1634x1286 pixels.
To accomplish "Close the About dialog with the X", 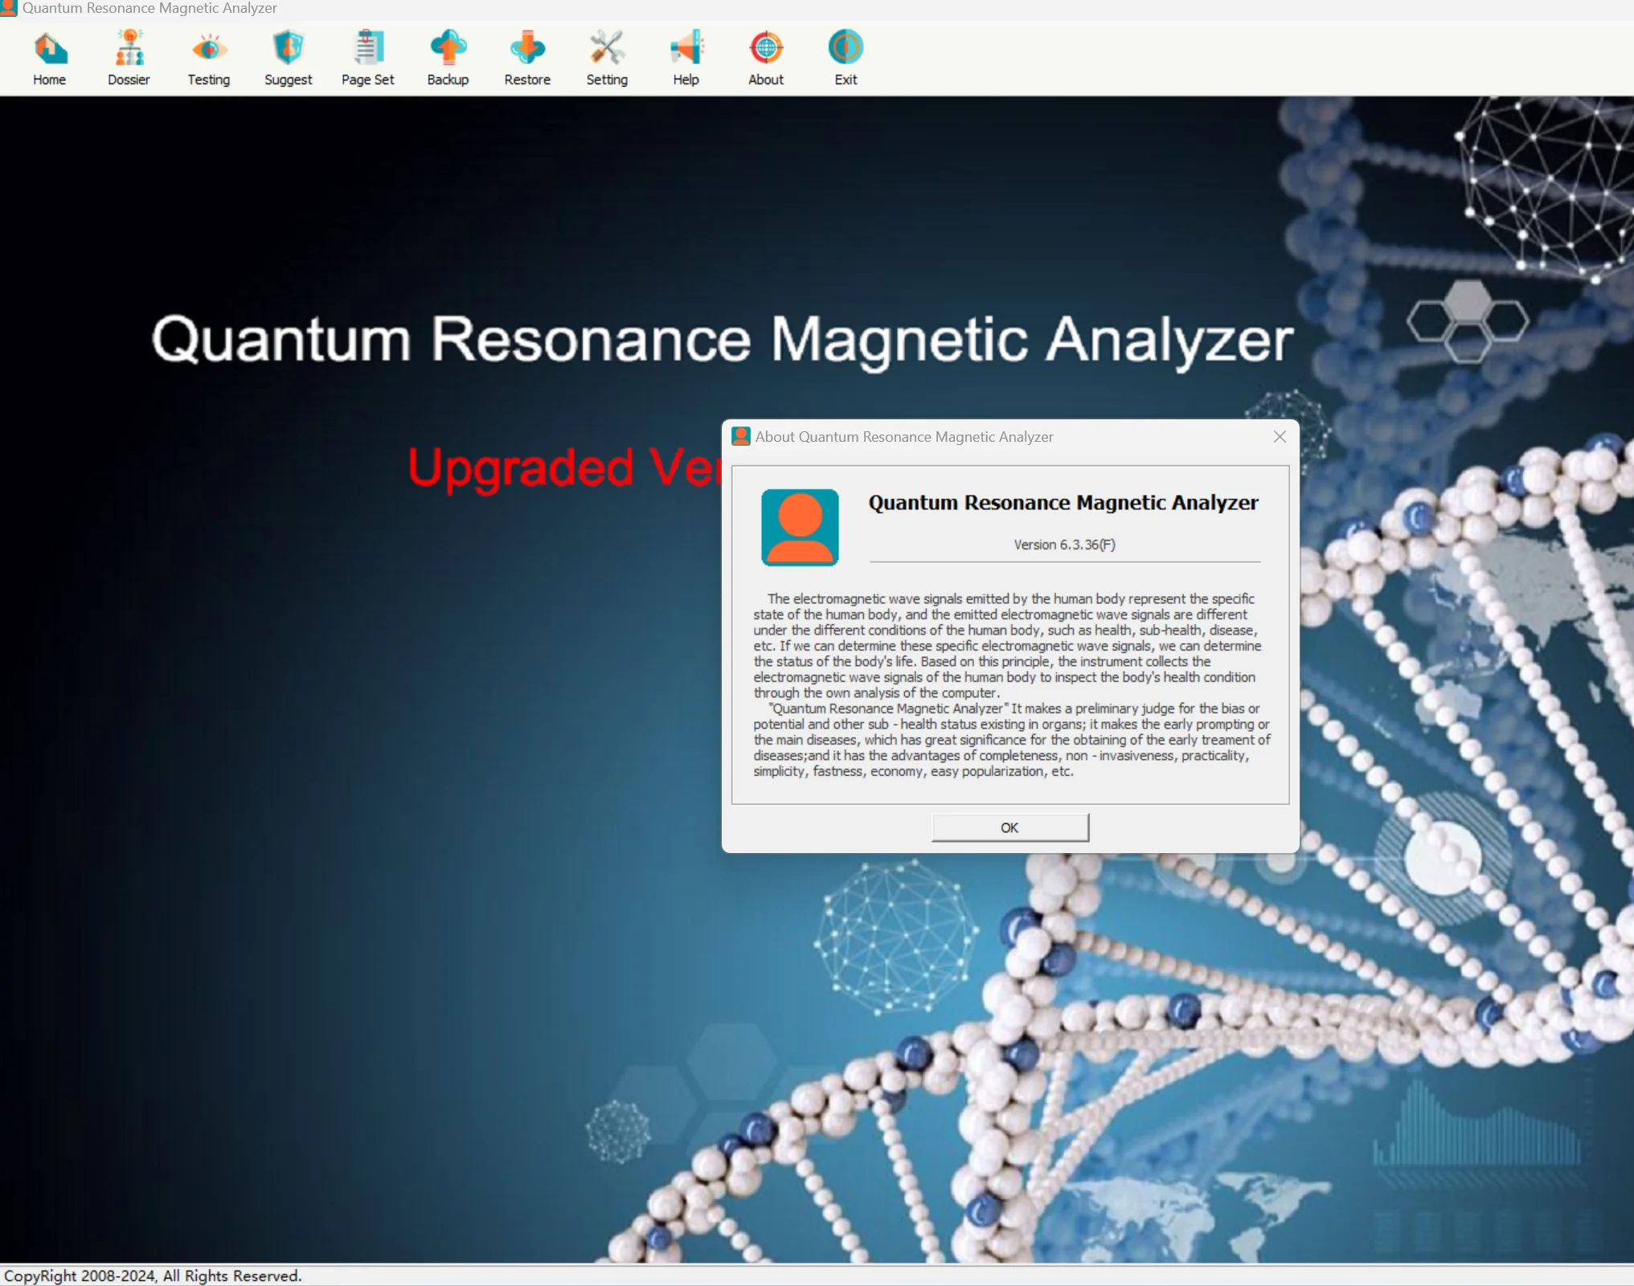I will [x=1280, y=436].
